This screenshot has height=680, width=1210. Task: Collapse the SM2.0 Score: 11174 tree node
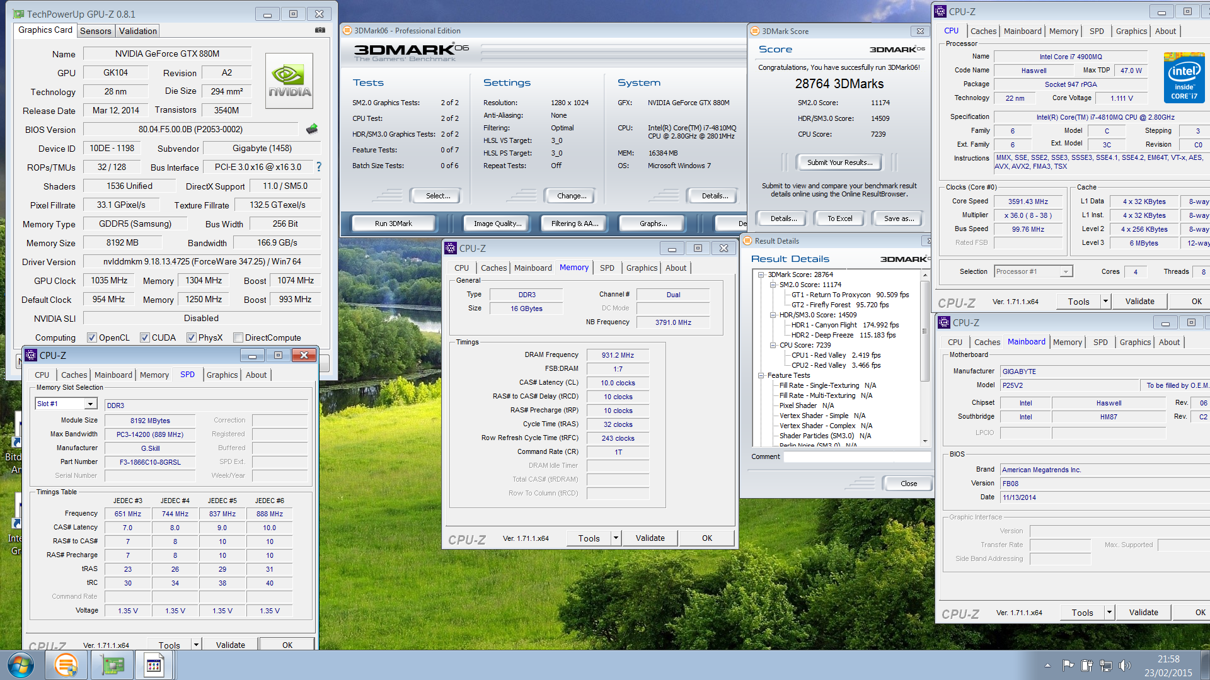[773, 285]
